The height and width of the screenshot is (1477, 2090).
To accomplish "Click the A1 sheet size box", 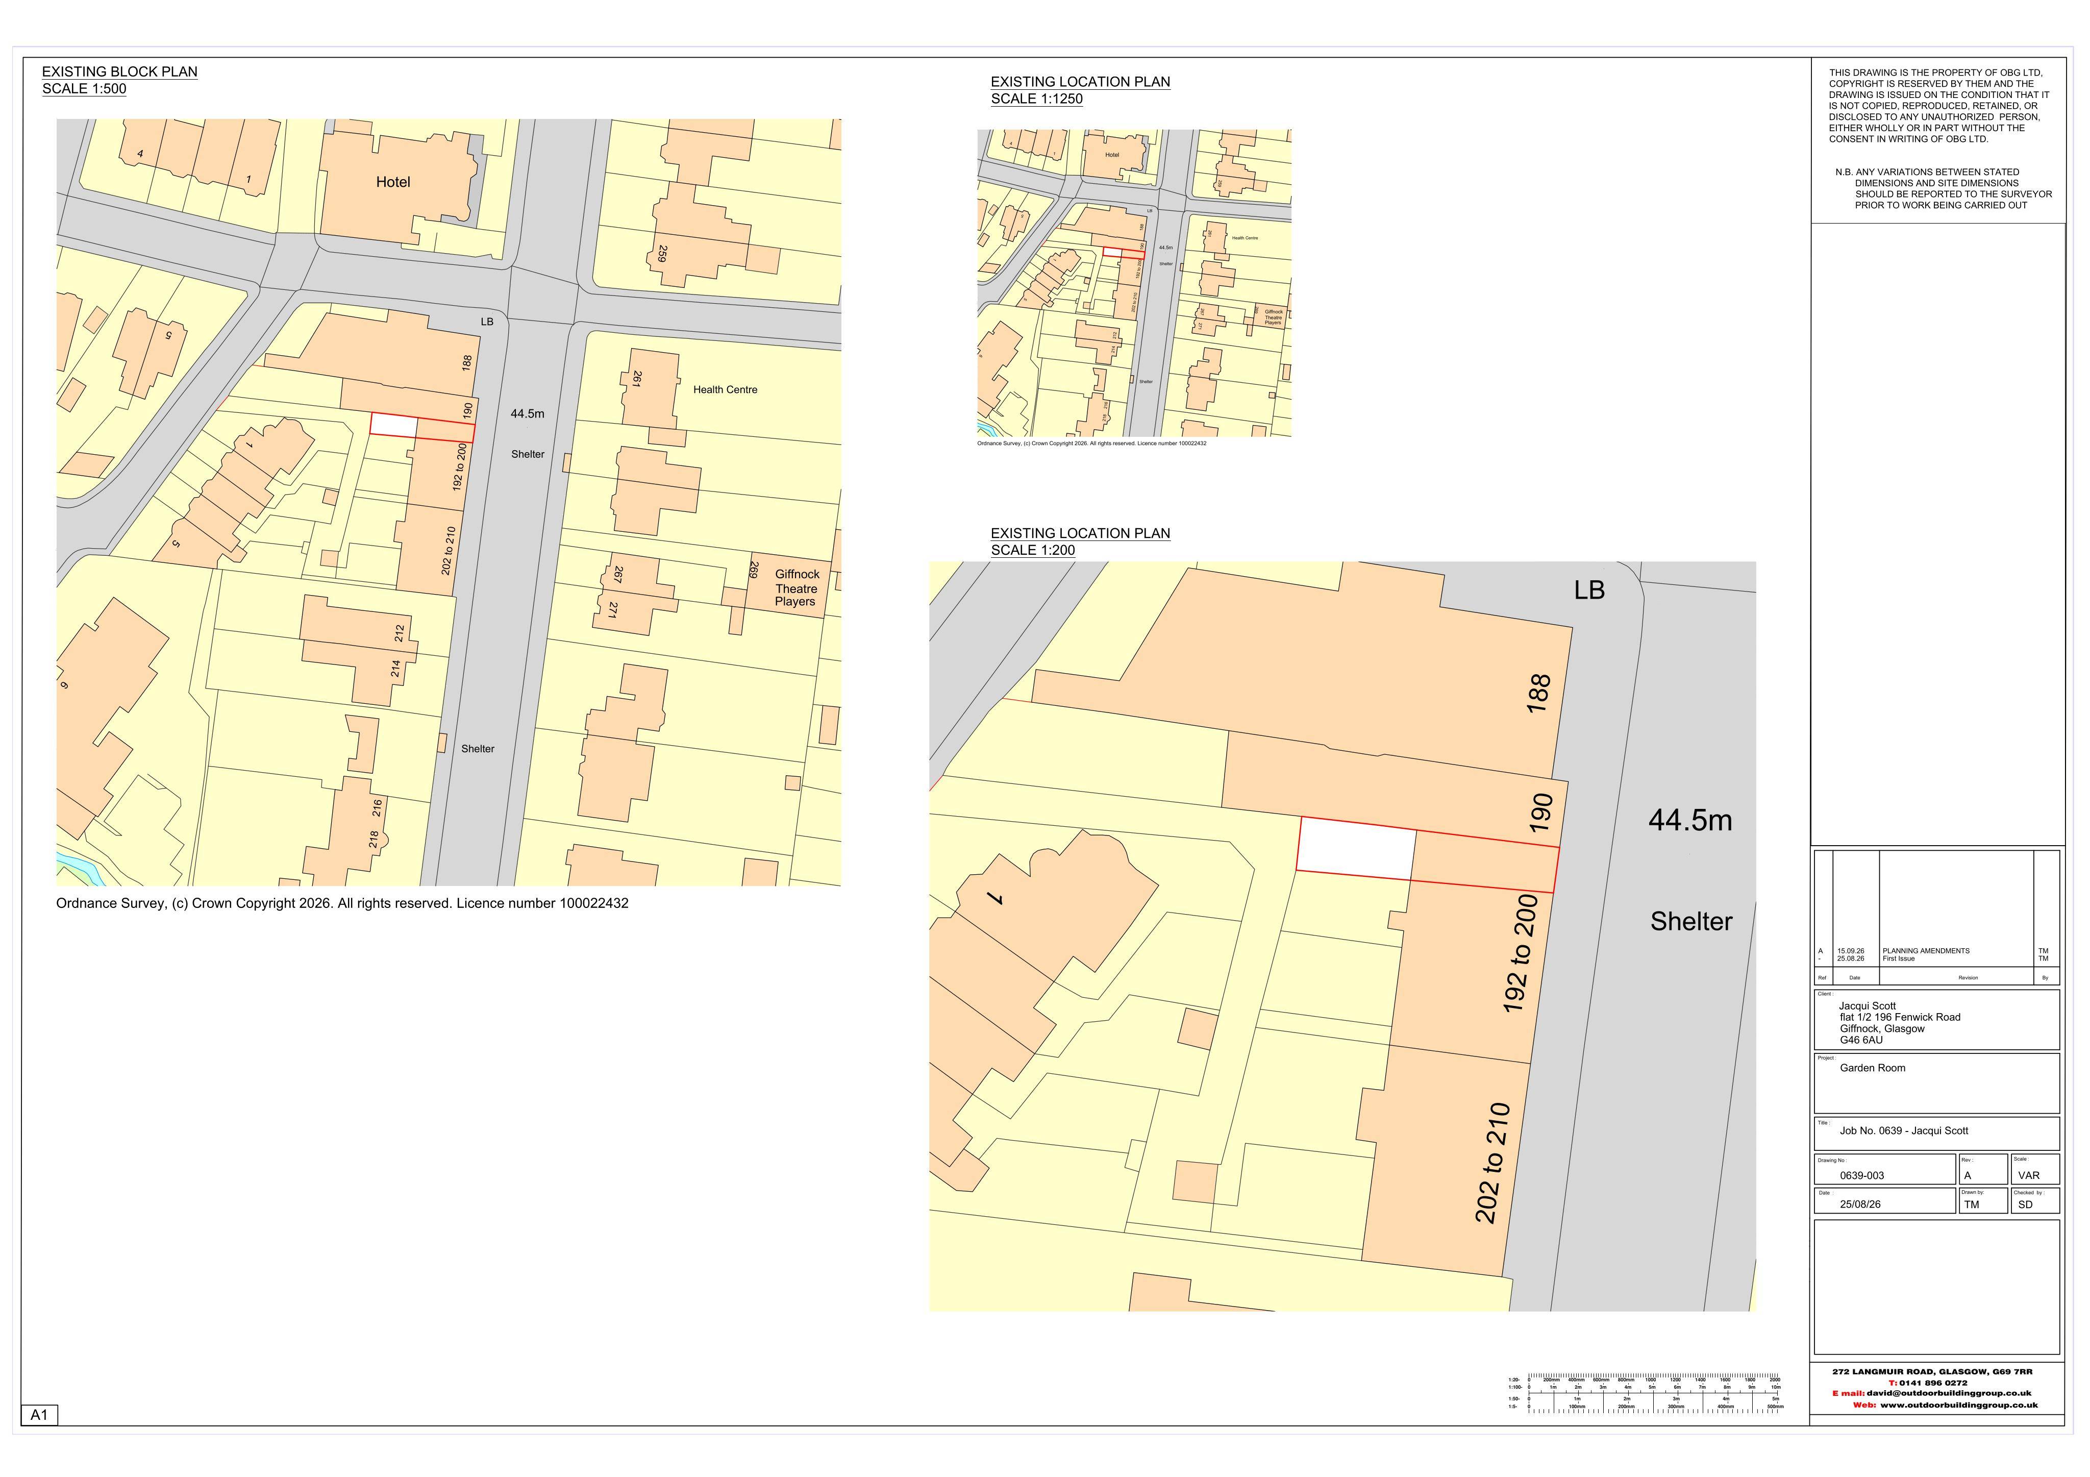I will point(39,1415).
